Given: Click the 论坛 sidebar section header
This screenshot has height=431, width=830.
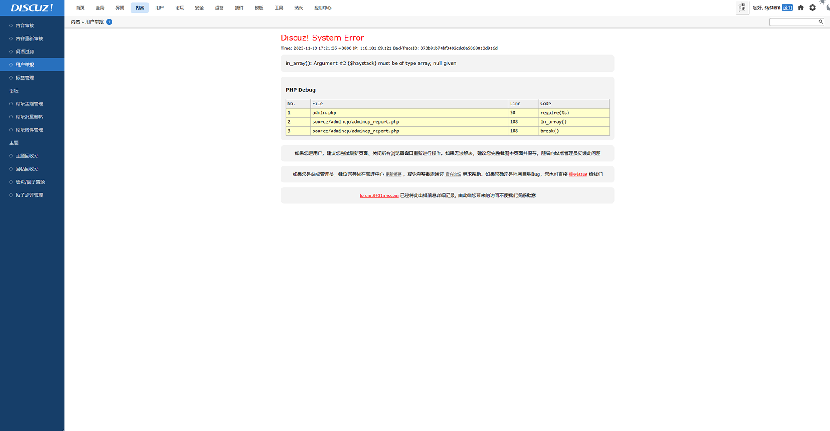Looking at the screenshot, I should coord(14,91).
